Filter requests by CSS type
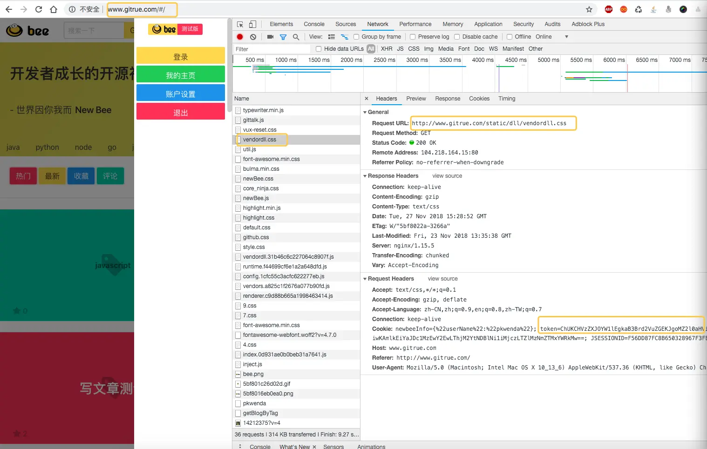This screenshot has width=707, height=449. (414, 49)
